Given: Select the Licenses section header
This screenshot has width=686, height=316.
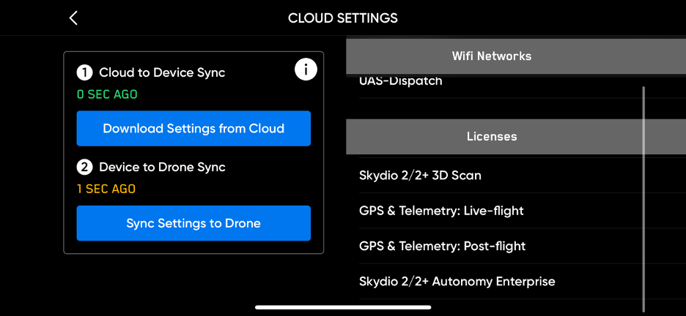Looking at the screenshot, I should pos(491,137).
